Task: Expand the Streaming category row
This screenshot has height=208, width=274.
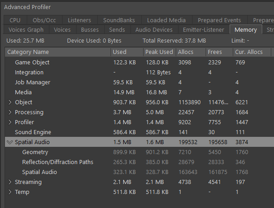Action: click(10, 182)
